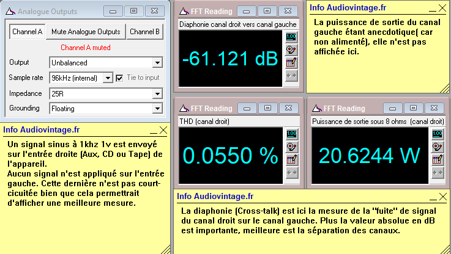This screenshot has height=254, width=451.
Task: Open the log table editor in THD window
Action: coord(292,160)
